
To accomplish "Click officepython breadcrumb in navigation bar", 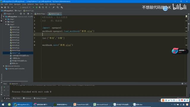I will pos(7,11).
